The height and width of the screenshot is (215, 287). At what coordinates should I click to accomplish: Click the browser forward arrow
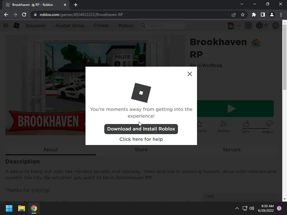tap(15, 15)
